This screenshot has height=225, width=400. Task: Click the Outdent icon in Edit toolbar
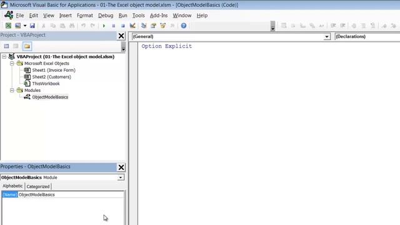[342, 26]
